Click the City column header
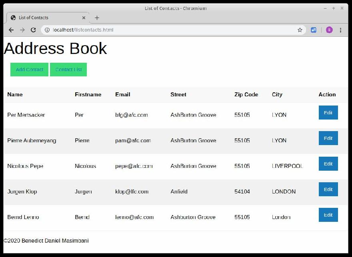Image resolution: width=352 pixels, height=257 pixels. point(277,94)
